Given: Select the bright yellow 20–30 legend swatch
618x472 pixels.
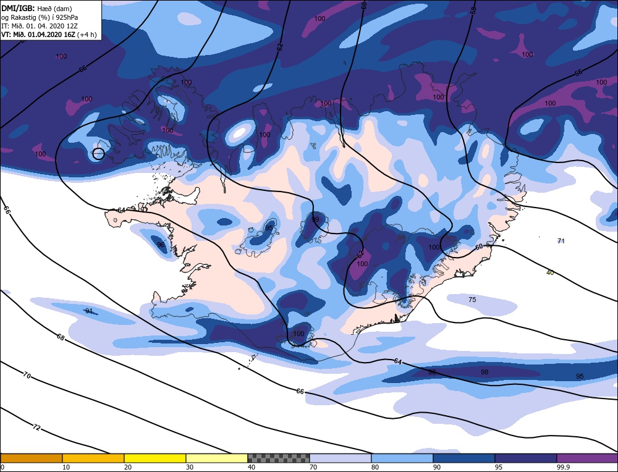Looking at the screenshot, I should click(x=155, y=458).
